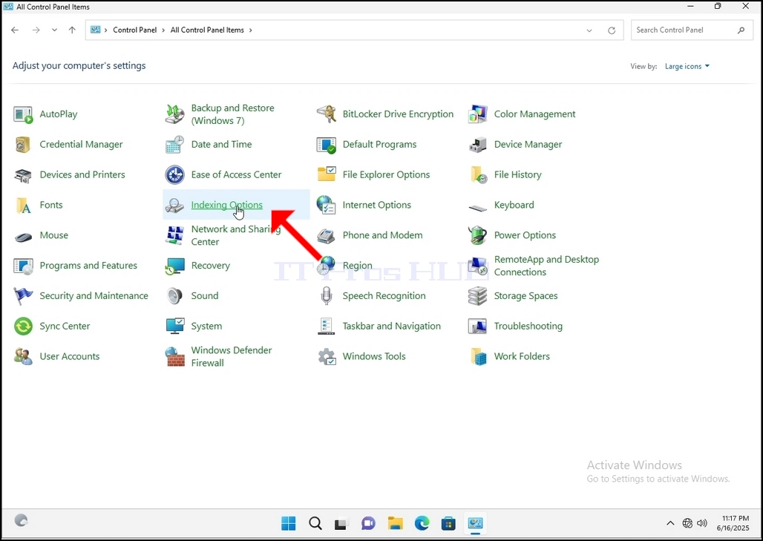
Task: Open the Recovery icon
Action: 174,266
